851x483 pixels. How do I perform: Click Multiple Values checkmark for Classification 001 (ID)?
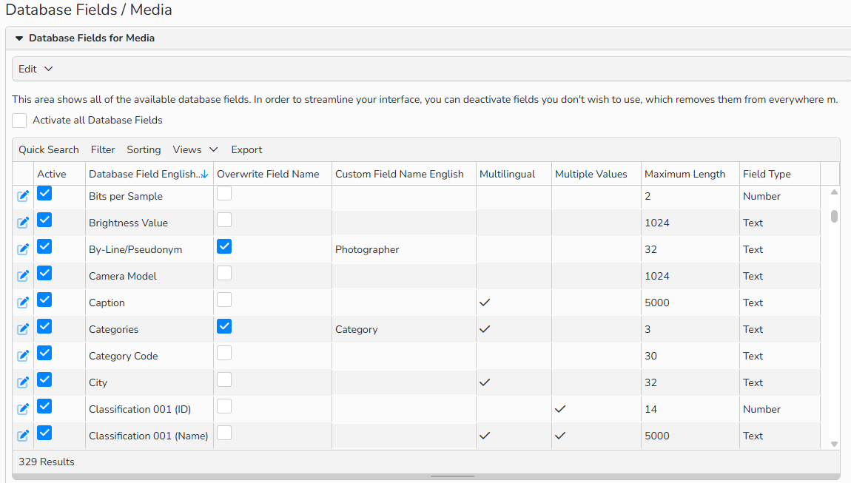(x=560, y=409)
